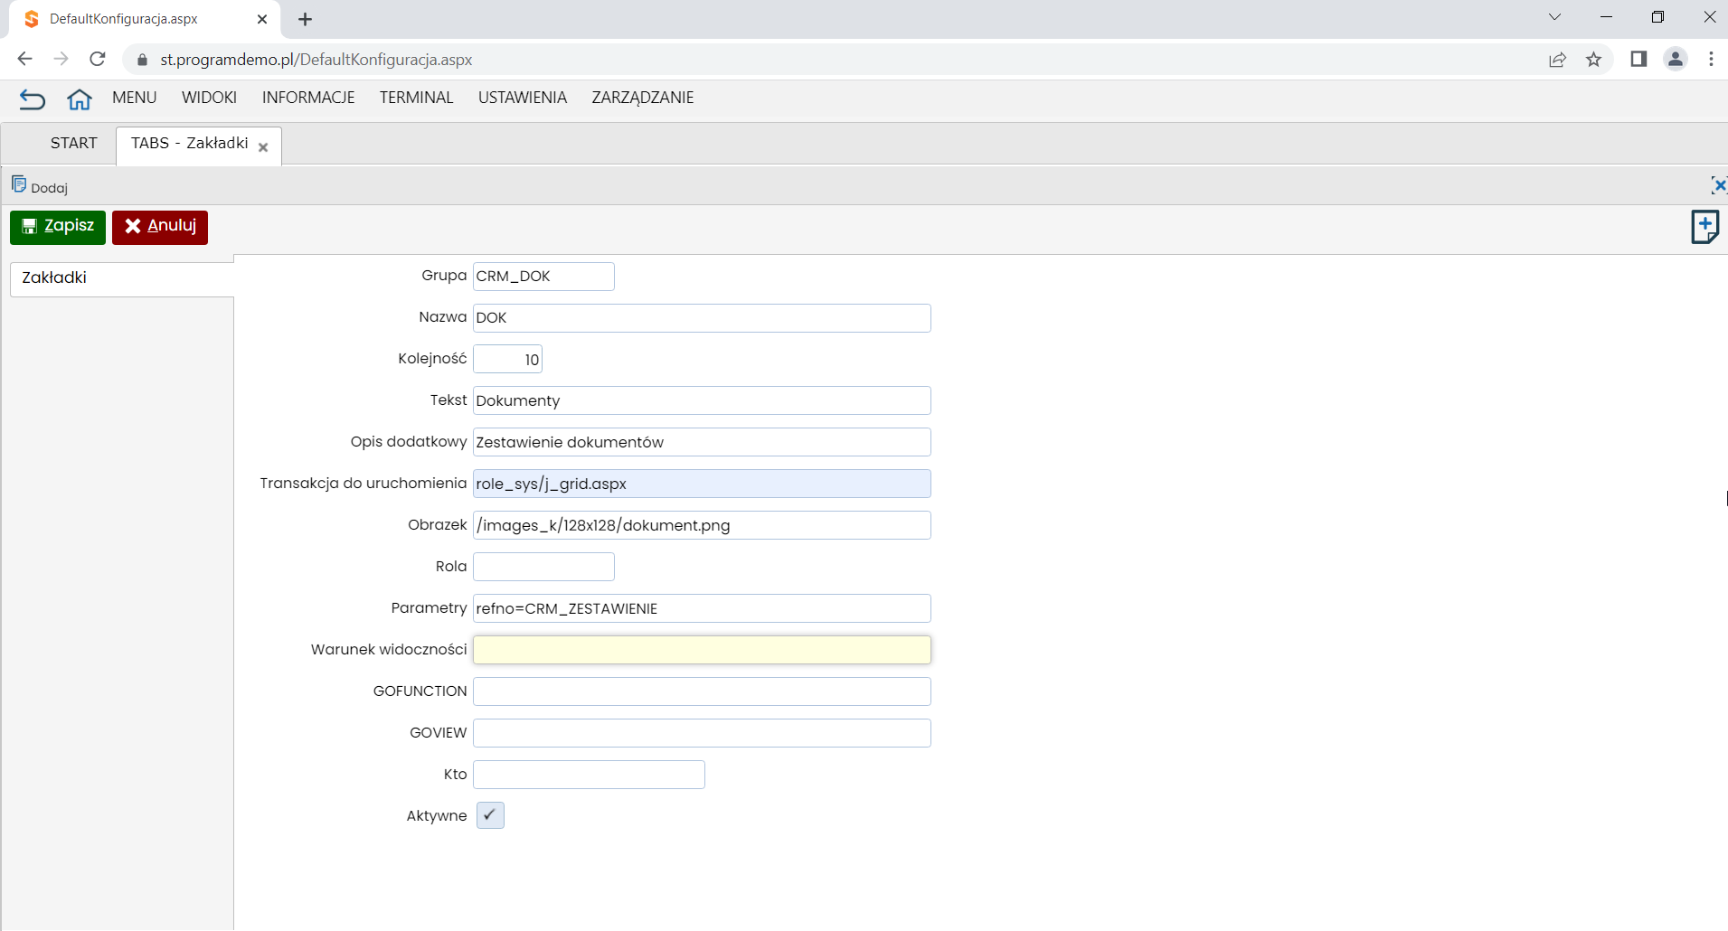This screenshot has width=1728, height=931.
Task: Reload the browser page
Action: pyautogui.click(x=98, y=60)
